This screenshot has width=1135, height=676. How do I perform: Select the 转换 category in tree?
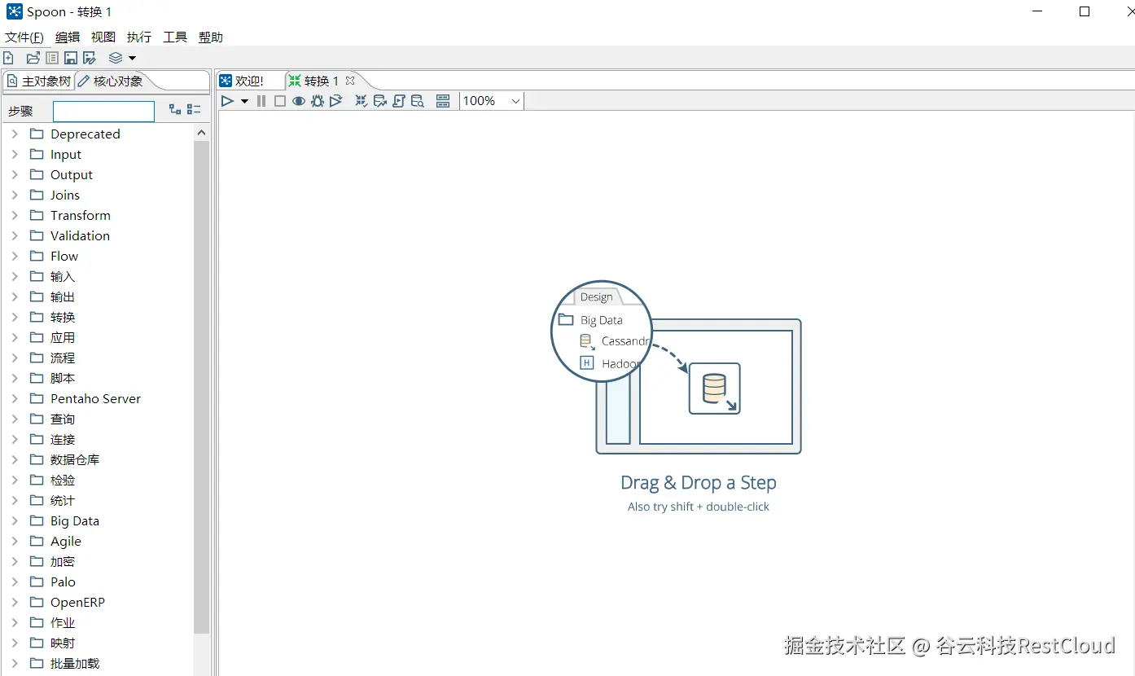click(63, 317)
